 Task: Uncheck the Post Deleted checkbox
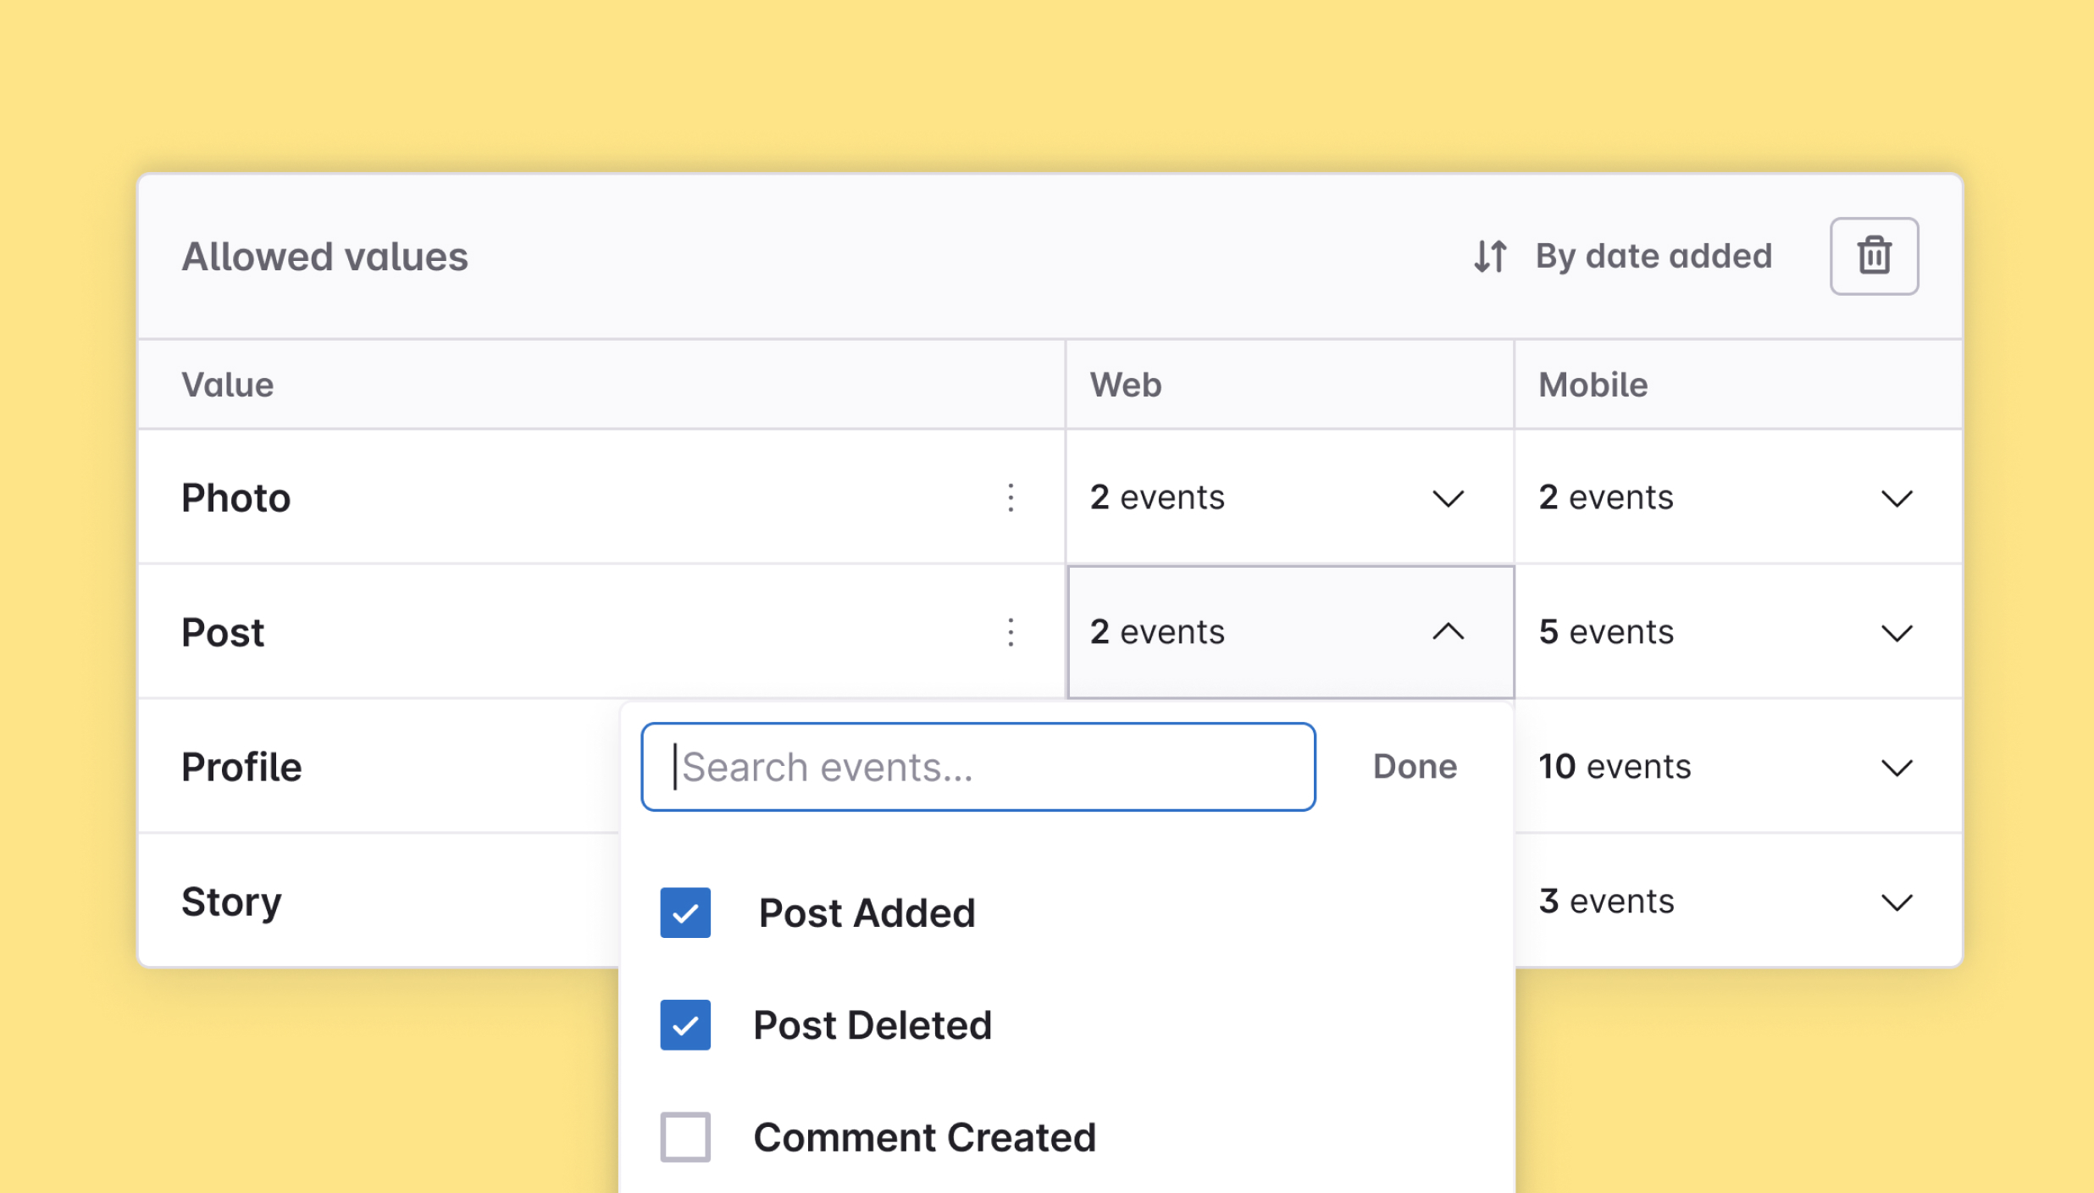[x=685, y=1025]
